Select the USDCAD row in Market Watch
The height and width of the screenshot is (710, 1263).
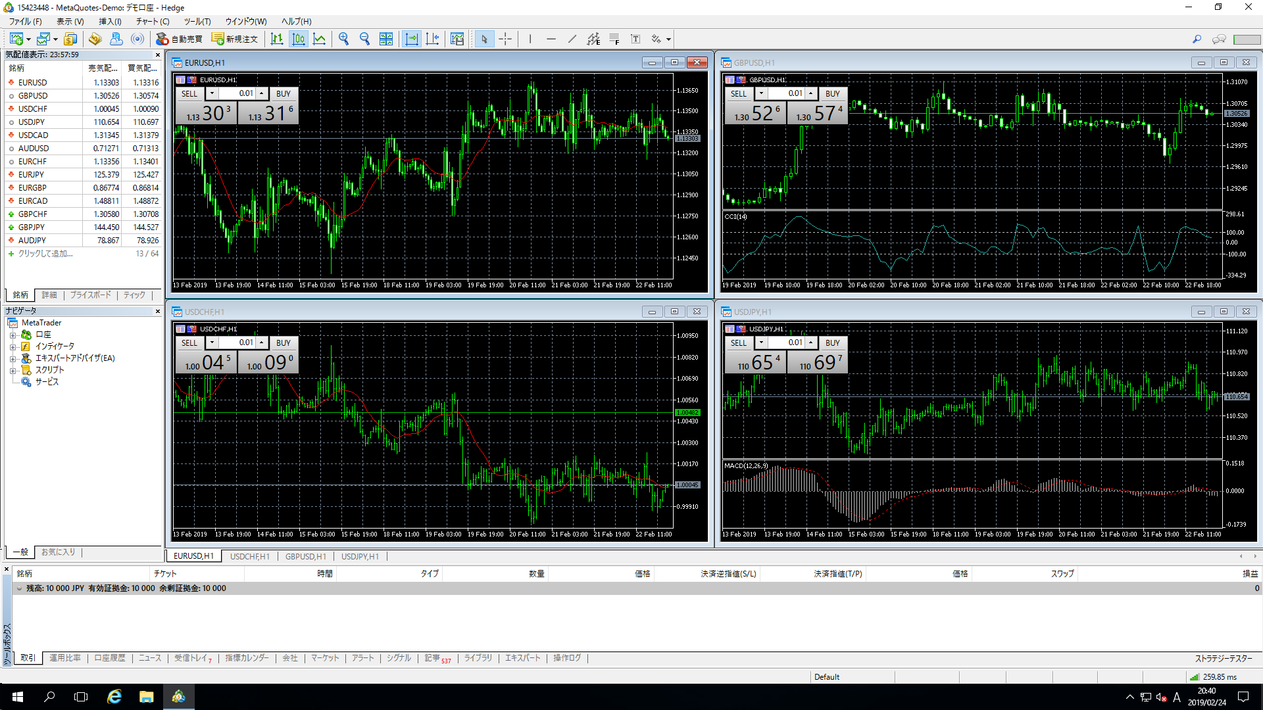pos(33,135)
